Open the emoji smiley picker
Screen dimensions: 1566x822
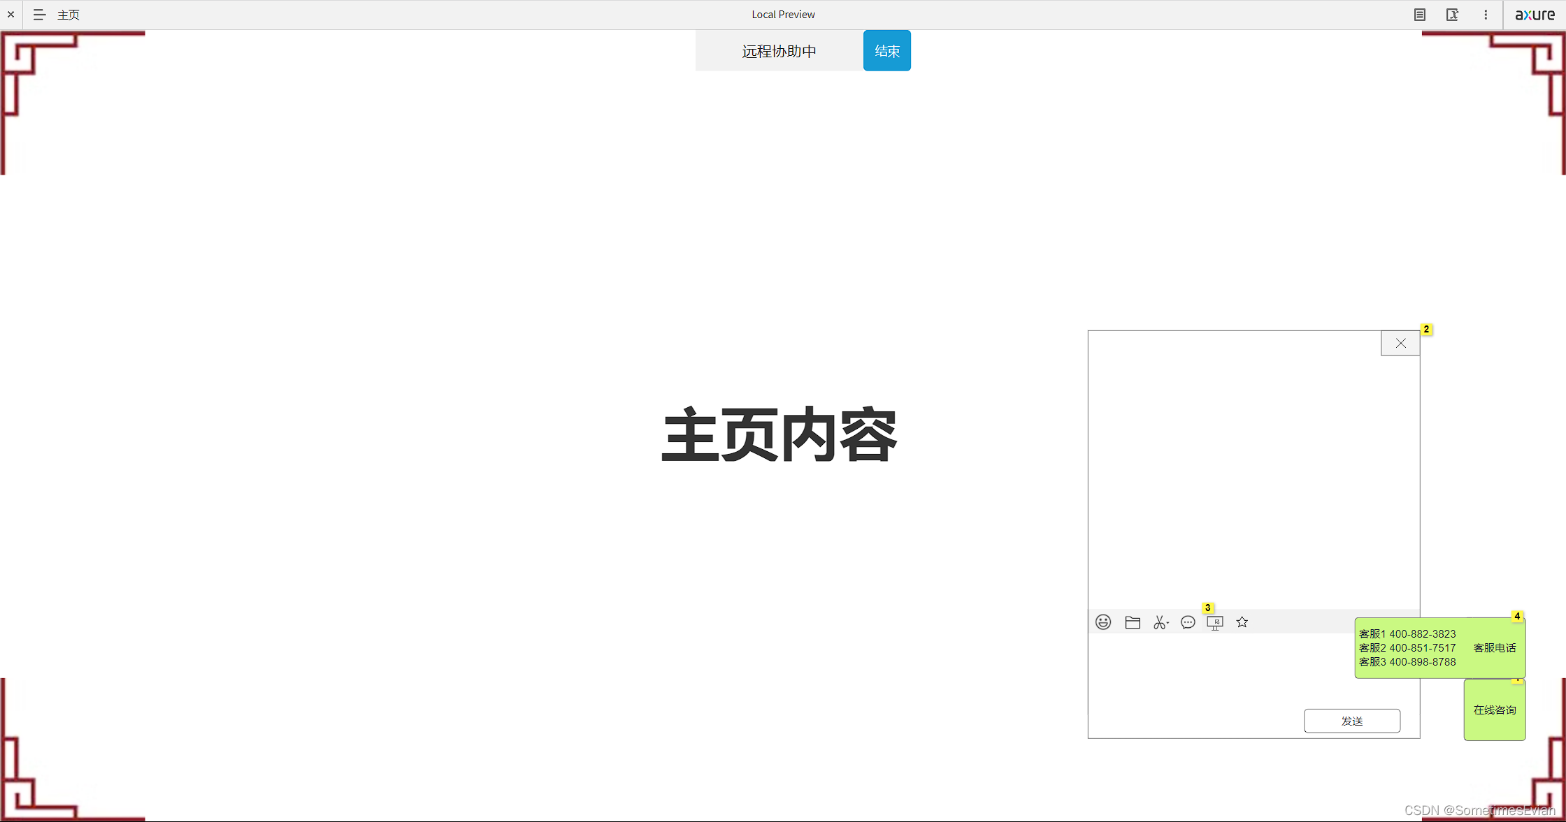click(1103, 622)
